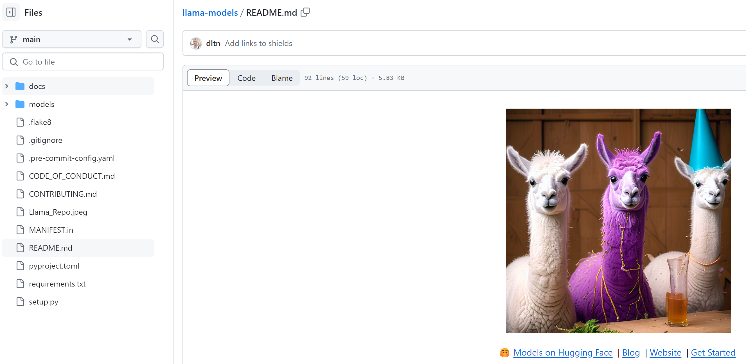Click the Llama_Repo.jpeg file icon

click(20, 212)
